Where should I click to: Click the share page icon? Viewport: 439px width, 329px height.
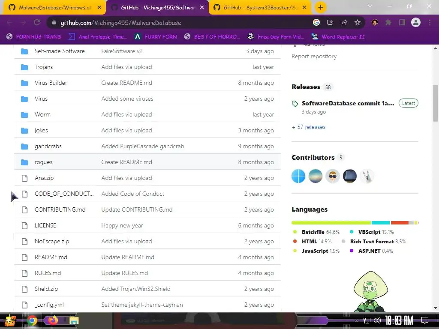344,23
